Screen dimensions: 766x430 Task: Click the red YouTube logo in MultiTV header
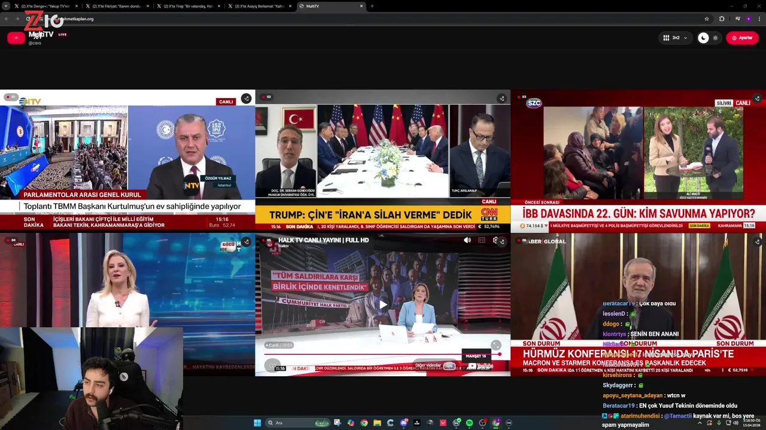16,38
